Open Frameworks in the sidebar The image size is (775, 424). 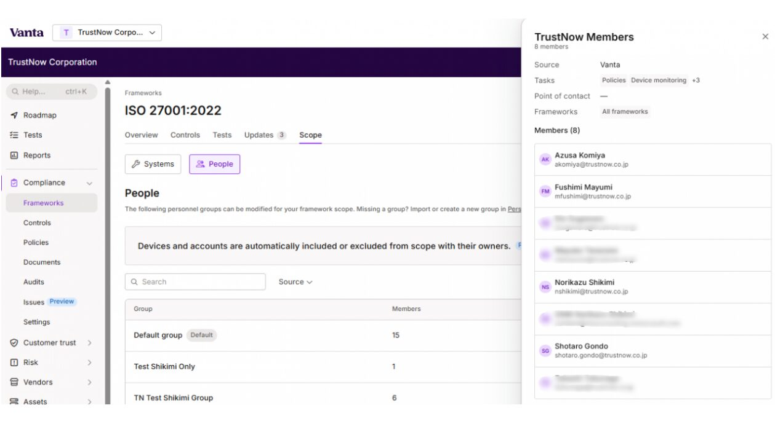(x=52, y=203)
